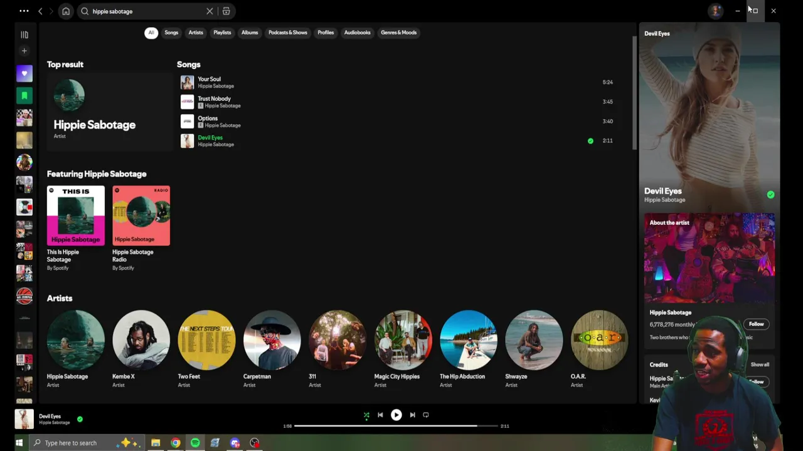This screenshot has width=803, height=451.
Task: Click Devil Eyes cover art in player bar
Action: pyautogui.click(x=24, y=419)
